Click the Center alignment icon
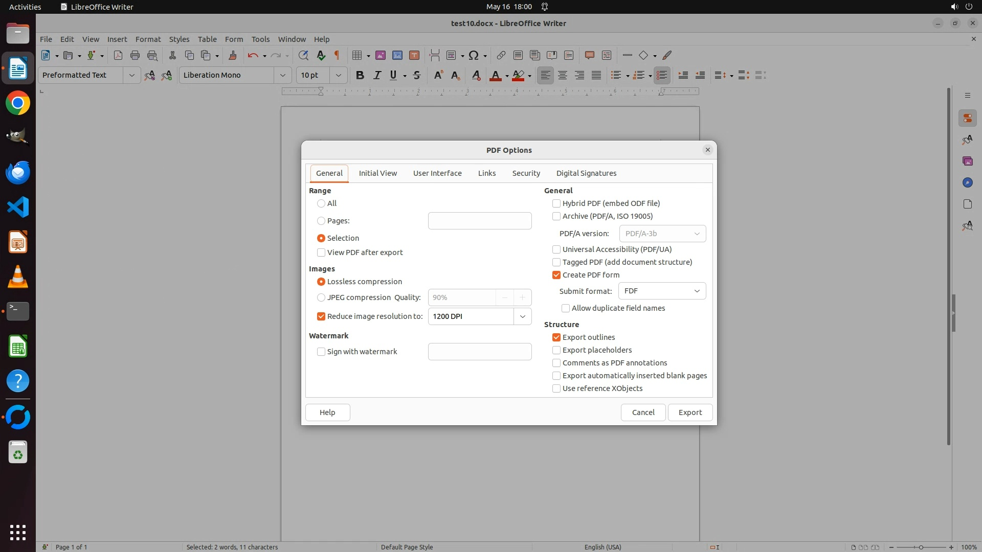This screenshot has height=552, width=982. pyautogui.click(x=563, y=75)
